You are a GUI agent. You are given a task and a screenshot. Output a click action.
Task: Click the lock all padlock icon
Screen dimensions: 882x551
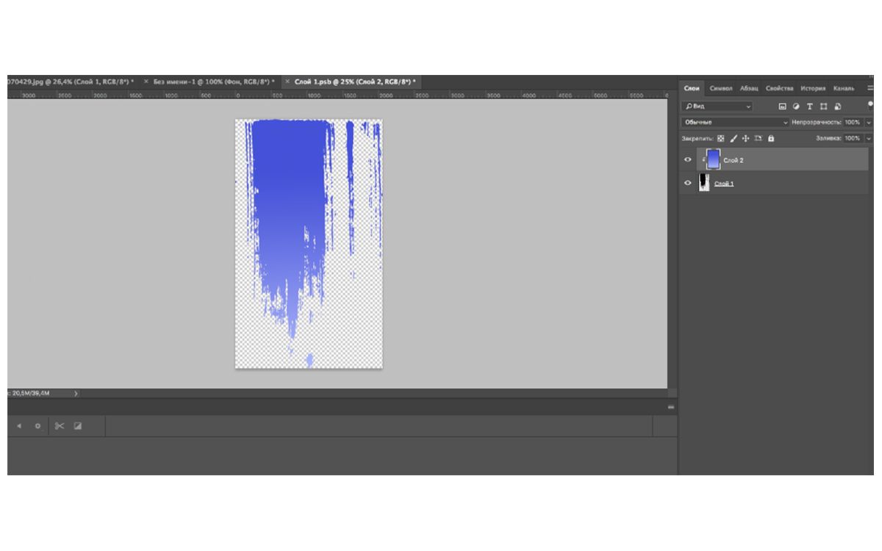(771, 138)
